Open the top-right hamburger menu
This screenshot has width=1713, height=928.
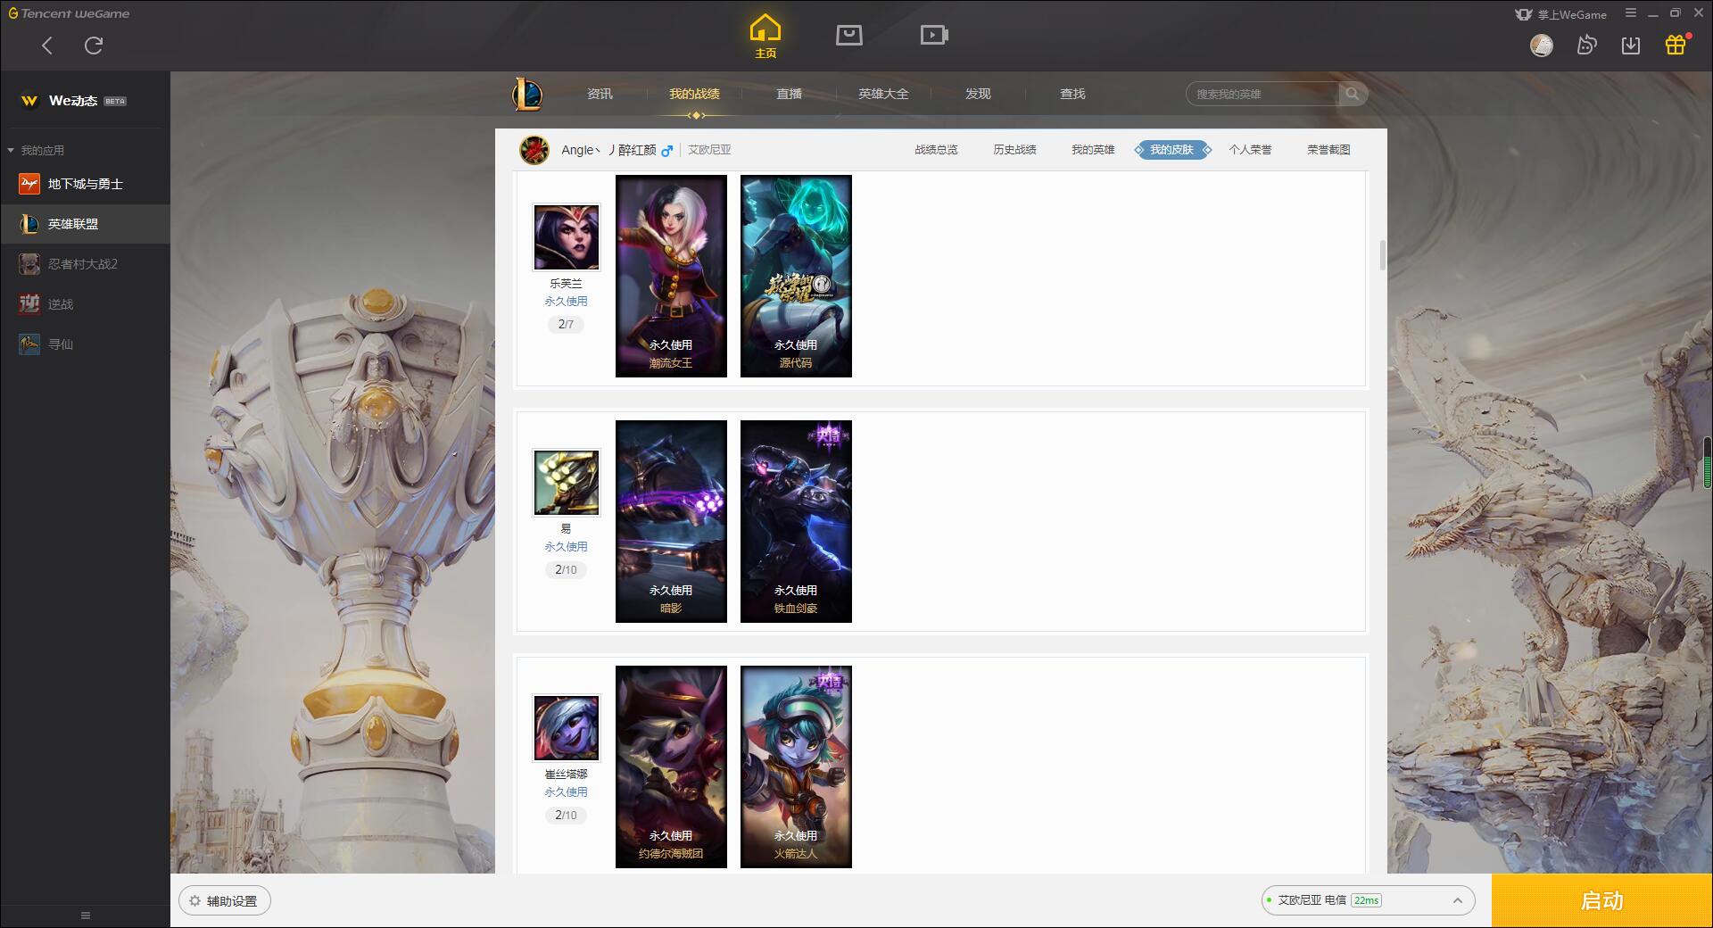(x=1631, y=13)
